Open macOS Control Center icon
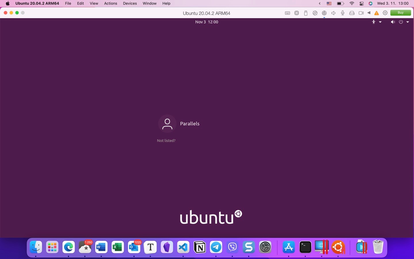The height and width of the screenshot is (259, 414). click(362, 3)
